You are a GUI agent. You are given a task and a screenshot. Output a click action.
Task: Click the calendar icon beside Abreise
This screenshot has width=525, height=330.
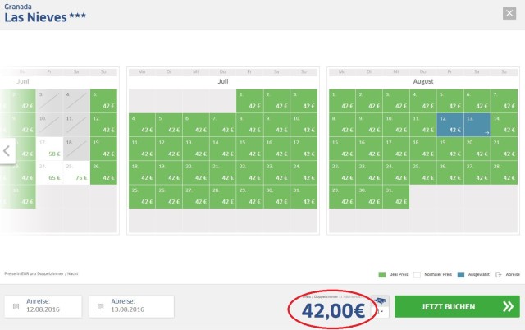click(102, 306)
